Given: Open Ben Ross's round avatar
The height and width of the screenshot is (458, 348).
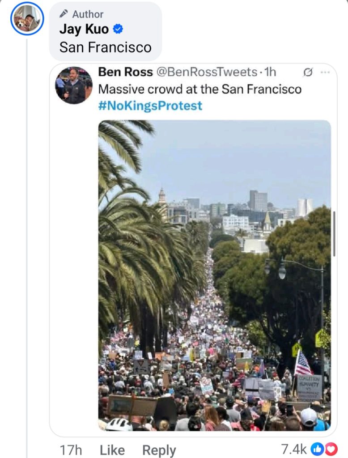Looking at the screenshot, I should 74,85.
